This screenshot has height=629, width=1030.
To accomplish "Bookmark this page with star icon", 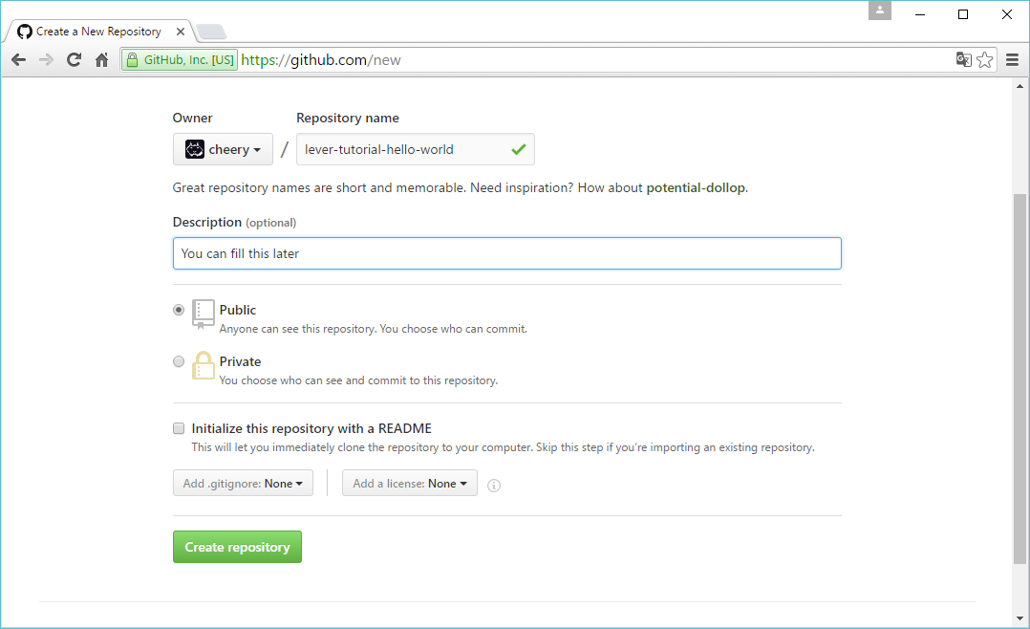I will pyautogui.click(x=985, y=60).
